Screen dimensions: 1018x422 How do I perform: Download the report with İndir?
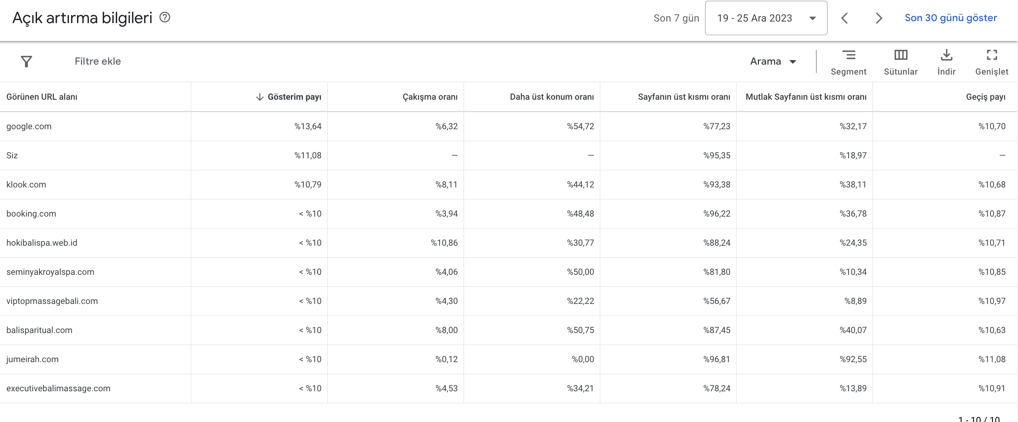coord(946,62)
